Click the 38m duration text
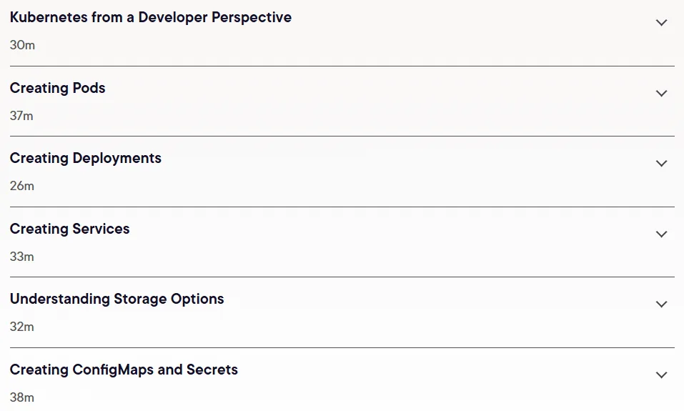The image size is (684, 411). (22, 397)
